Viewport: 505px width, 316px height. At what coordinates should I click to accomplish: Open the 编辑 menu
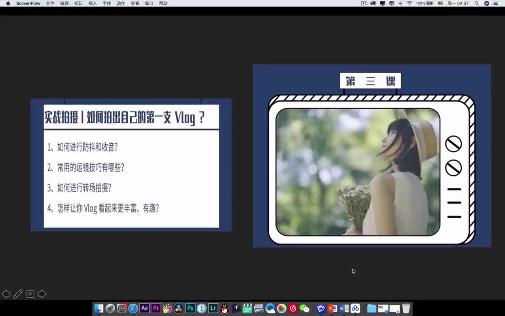(64, 3)
